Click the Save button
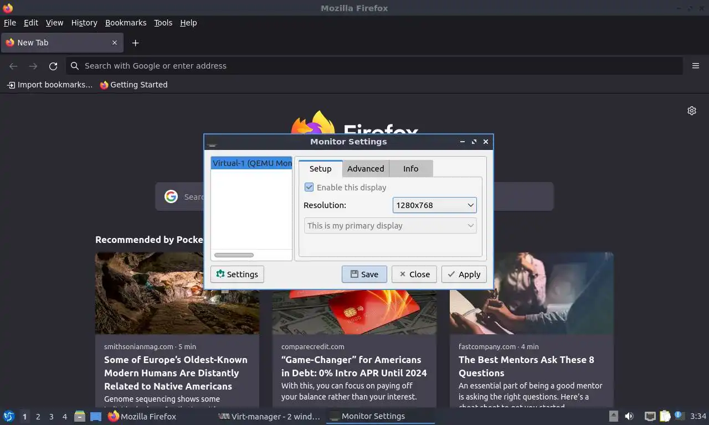This screenshot has width=709, height=425. (x=364, y=274)
